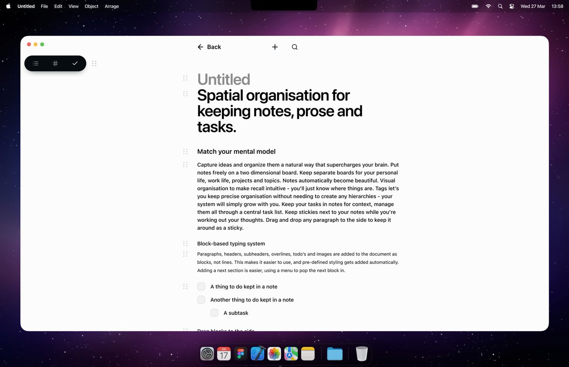
Task: Open Photos from the dock
Action: coord(275,354)
